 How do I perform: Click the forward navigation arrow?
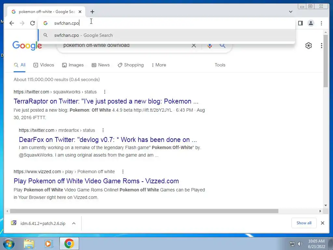pyautogui.click(x=22, y=23)
